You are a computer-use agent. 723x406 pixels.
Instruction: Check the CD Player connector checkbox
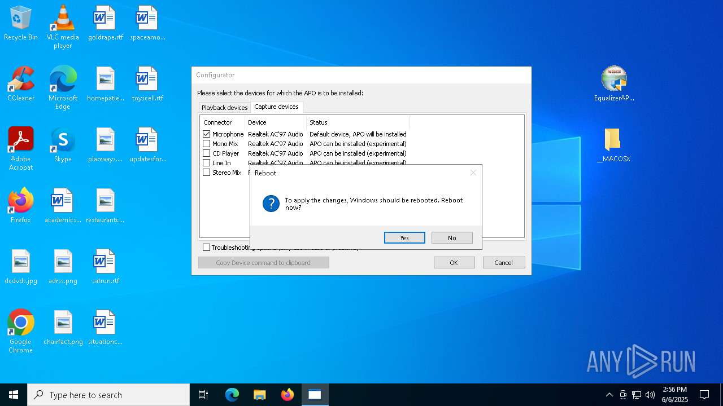[x=207, y=153]
